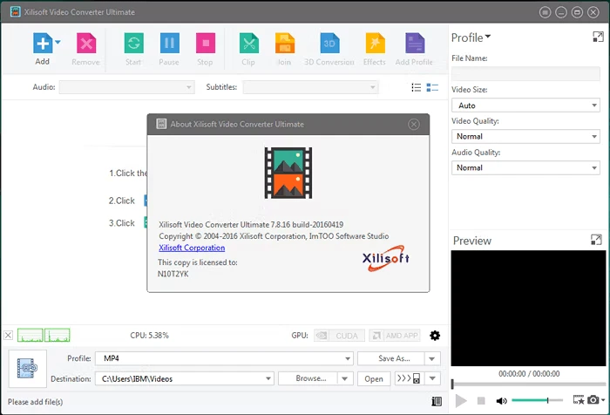The width and height of the screenshot is (610, 415).
Task: Toggle CUDA GPU acceleration
Action: pos(334,336)
